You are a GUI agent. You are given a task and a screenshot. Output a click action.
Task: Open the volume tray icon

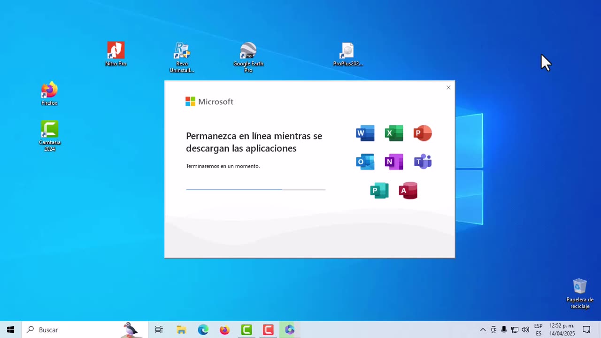[x=525, y=330]
